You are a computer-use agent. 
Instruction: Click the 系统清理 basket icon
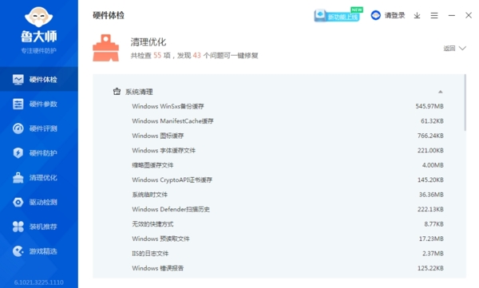pos(117,92)
